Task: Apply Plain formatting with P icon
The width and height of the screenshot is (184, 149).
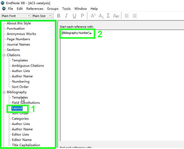Action: pos(82,16)
